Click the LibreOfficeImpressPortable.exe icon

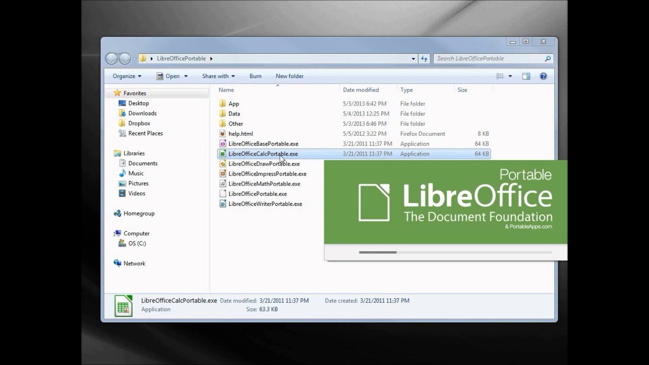223,174
